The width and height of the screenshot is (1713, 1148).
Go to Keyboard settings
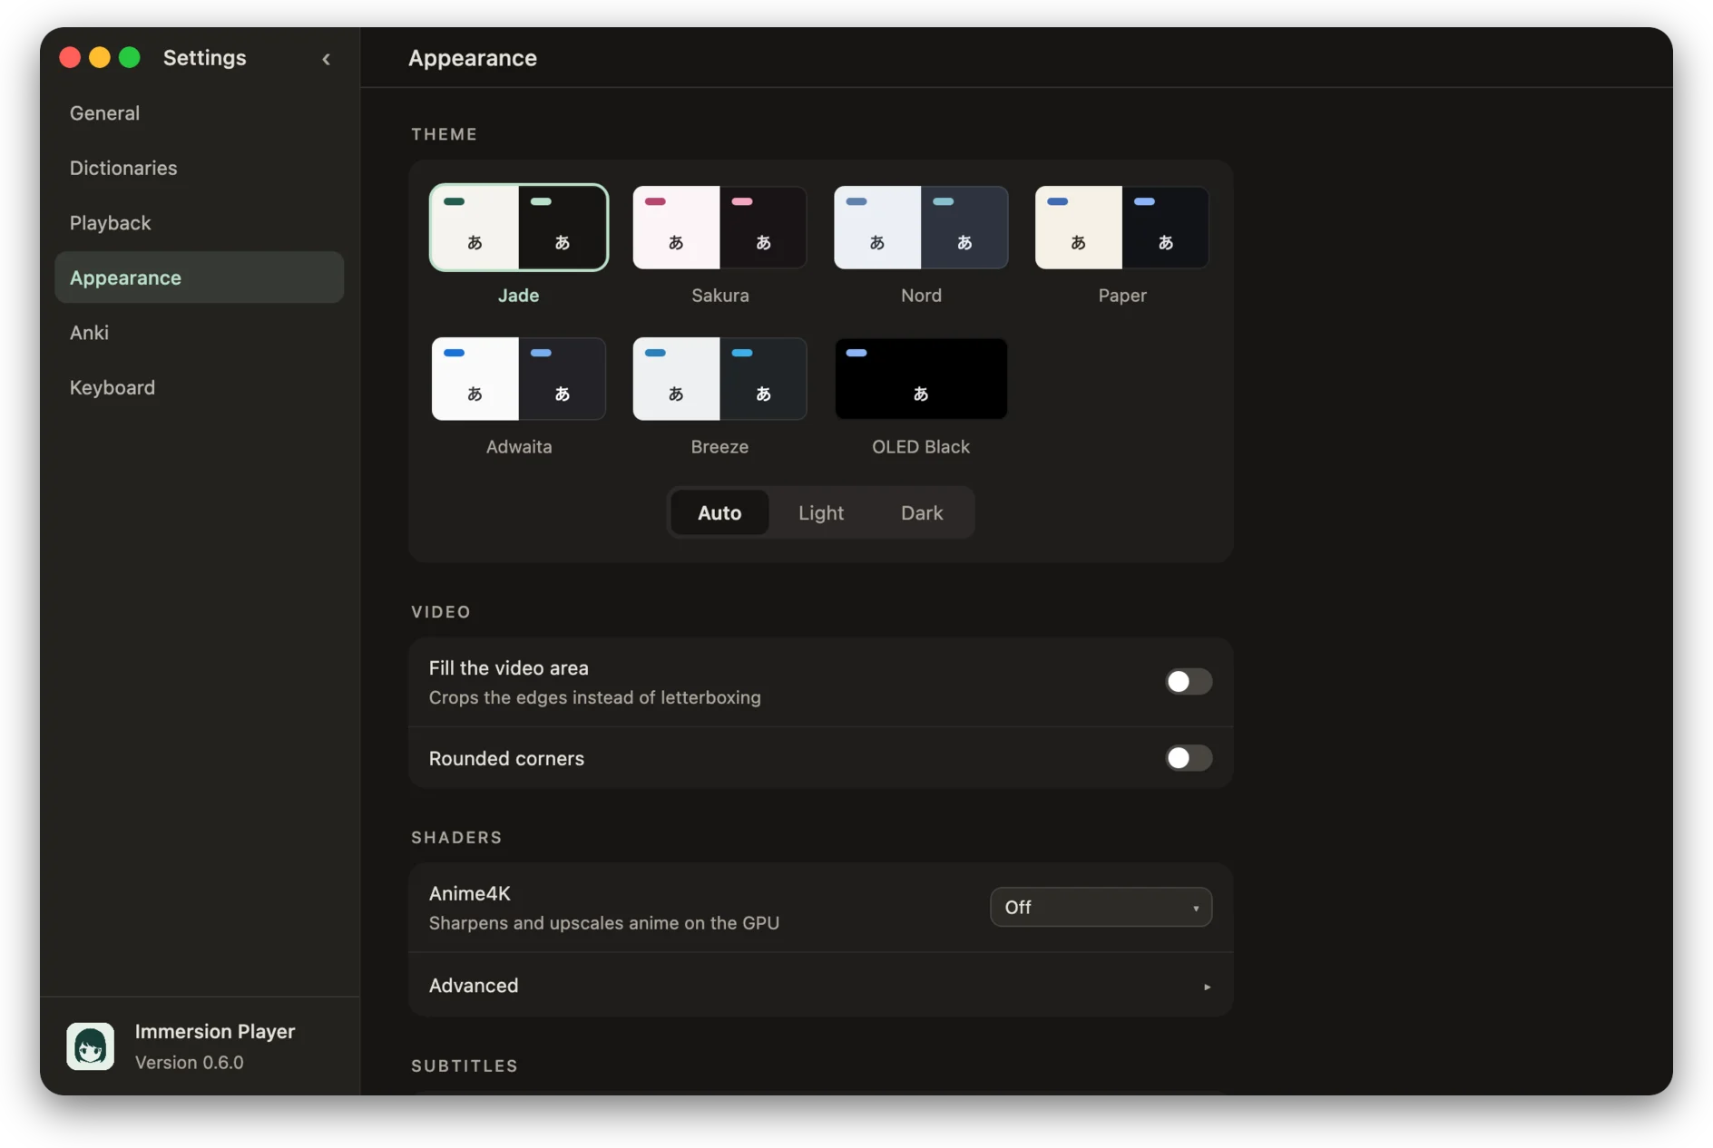(x=200, y=388)
